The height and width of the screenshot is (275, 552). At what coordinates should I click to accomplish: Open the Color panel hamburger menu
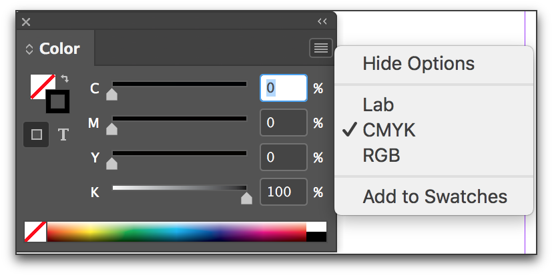pyautogui.click(x=320, y=48)
